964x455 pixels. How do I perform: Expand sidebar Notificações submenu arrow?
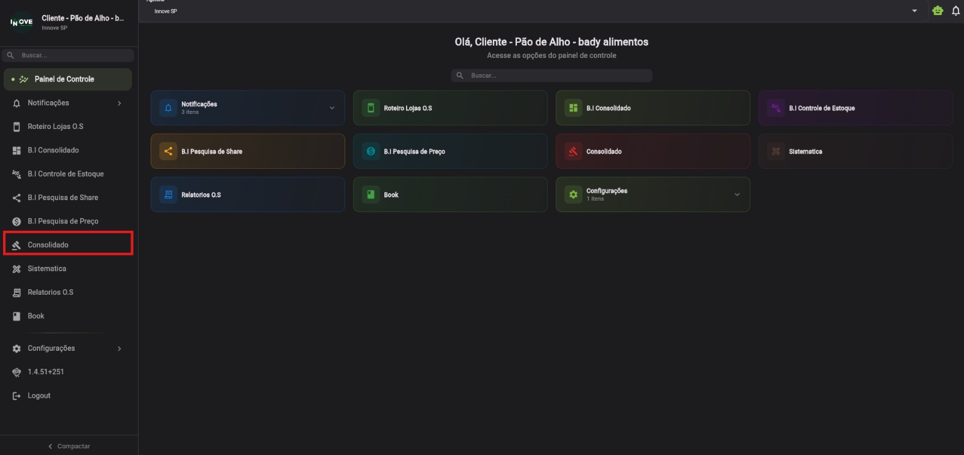tap(119, 103)
